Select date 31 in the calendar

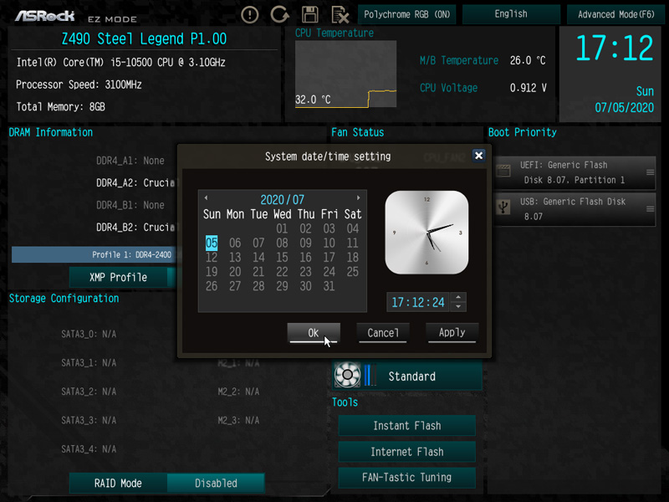coord(329,286)
